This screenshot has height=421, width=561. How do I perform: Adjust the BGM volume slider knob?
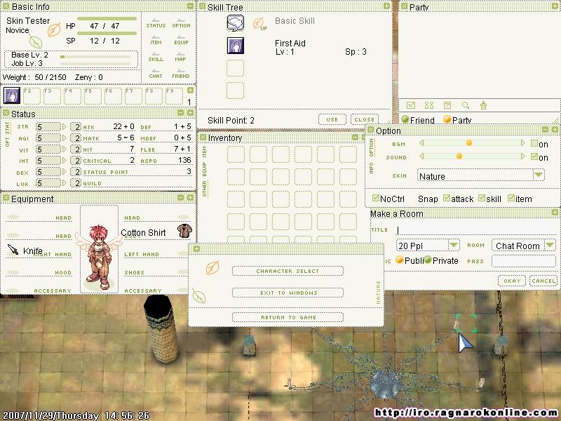tap(468, 143)
